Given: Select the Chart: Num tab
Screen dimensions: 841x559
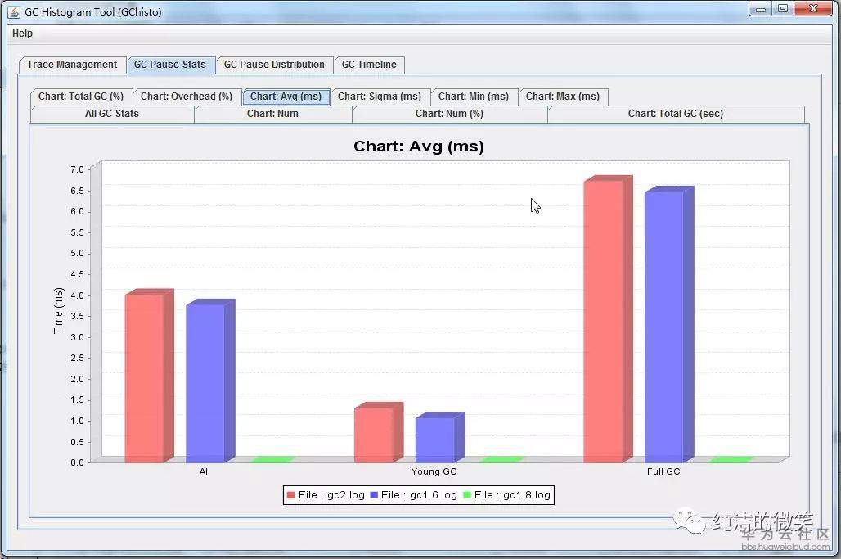Looking at the screenshot, I should [272, 115].
